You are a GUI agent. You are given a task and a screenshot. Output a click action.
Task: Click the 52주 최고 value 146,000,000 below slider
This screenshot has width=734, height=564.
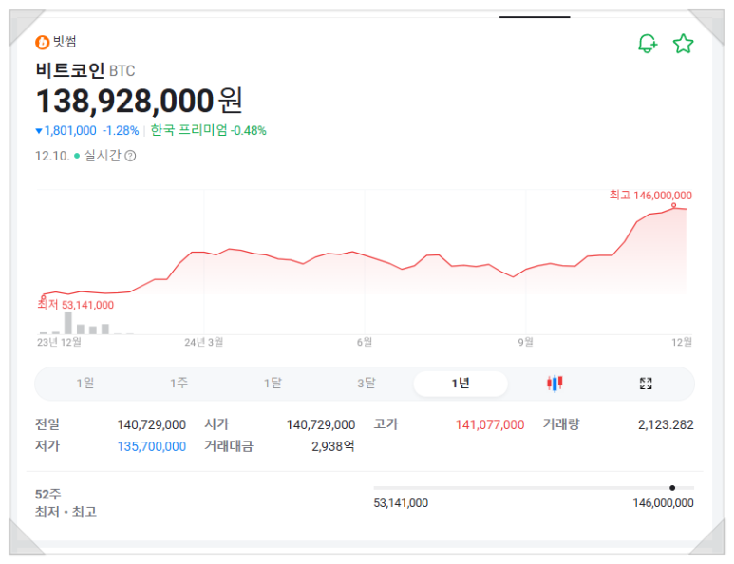663,502
